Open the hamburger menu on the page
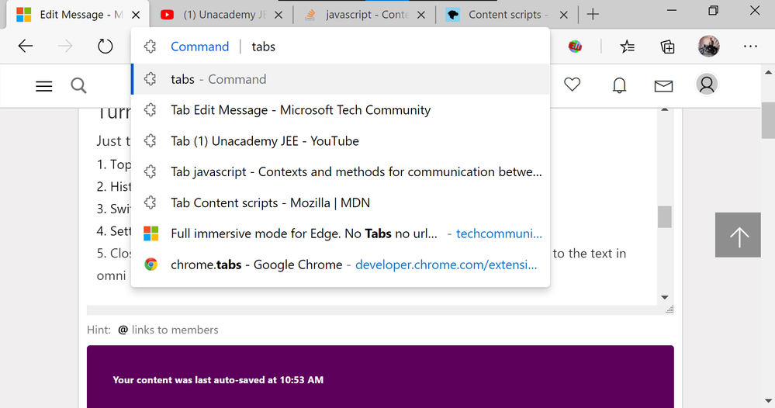The image size is (775, 408). tap(44, 86)
